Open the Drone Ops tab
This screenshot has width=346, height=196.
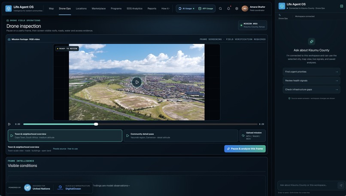[65, 9]
